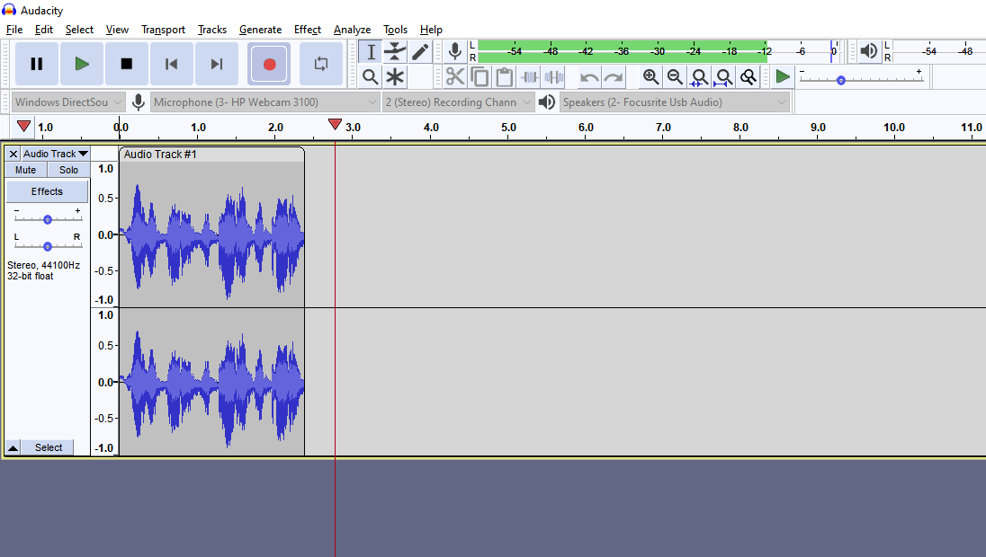Skip to start of the project
Image resolution: width=986 pixels, height=557 pixels.
pyautogui.click(x=171, y=64)
